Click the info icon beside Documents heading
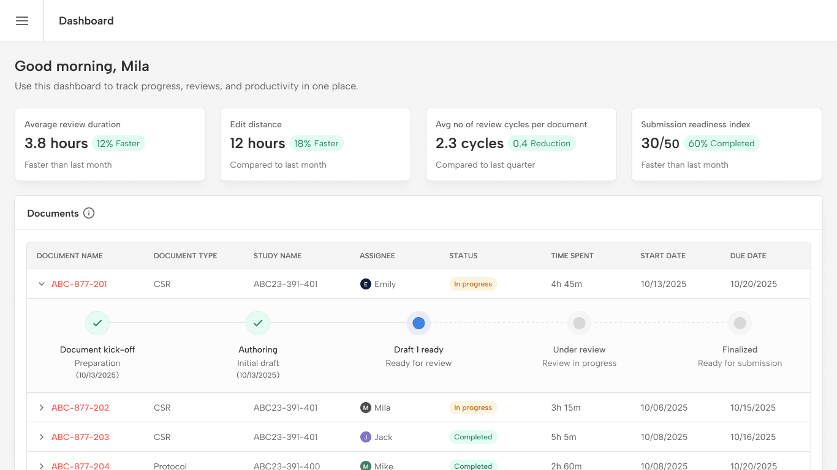The image size is (837, 470). (89, 213)
